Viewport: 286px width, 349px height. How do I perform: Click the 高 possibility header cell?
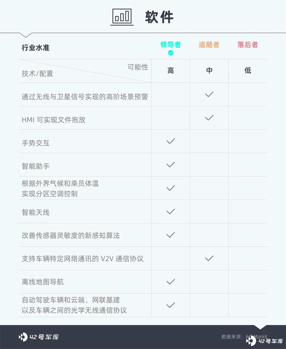tap(171, 71)
